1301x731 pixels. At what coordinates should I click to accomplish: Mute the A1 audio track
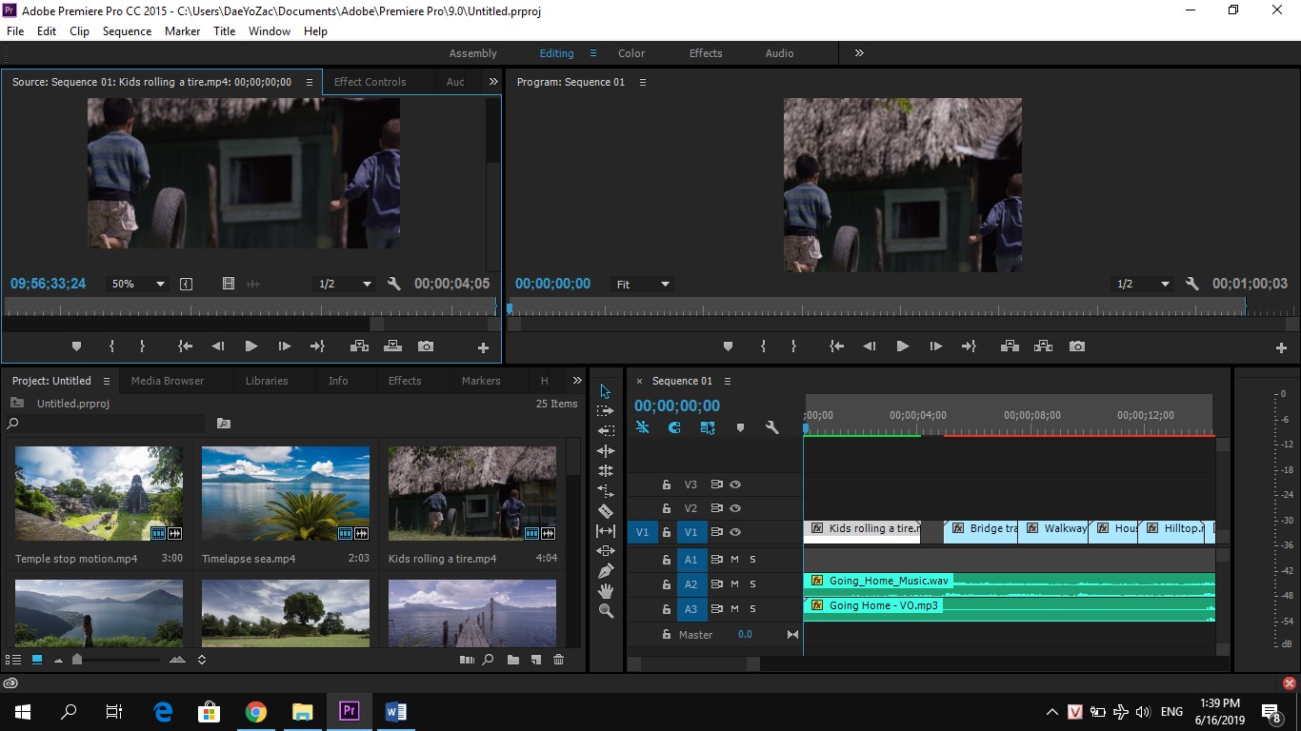734,560
